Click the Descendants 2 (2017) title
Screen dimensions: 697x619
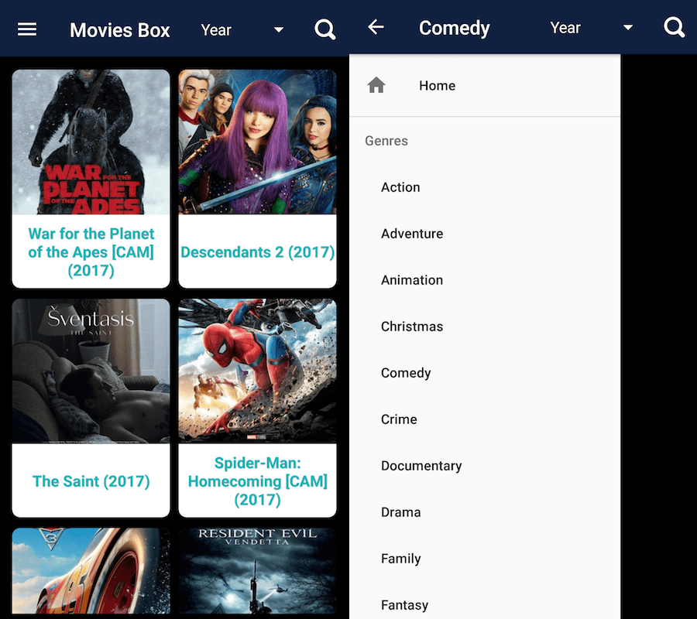[257, 252]
